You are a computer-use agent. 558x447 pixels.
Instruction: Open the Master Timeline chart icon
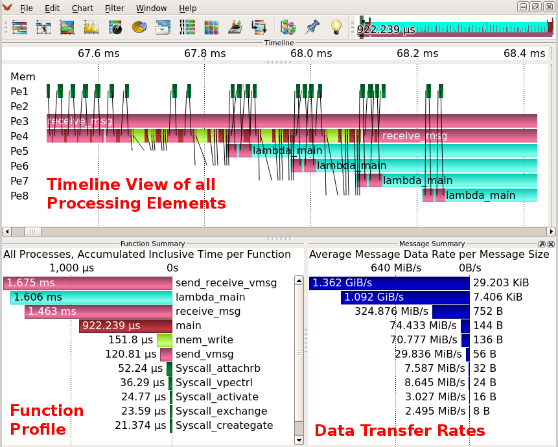[x=19, y=27]
